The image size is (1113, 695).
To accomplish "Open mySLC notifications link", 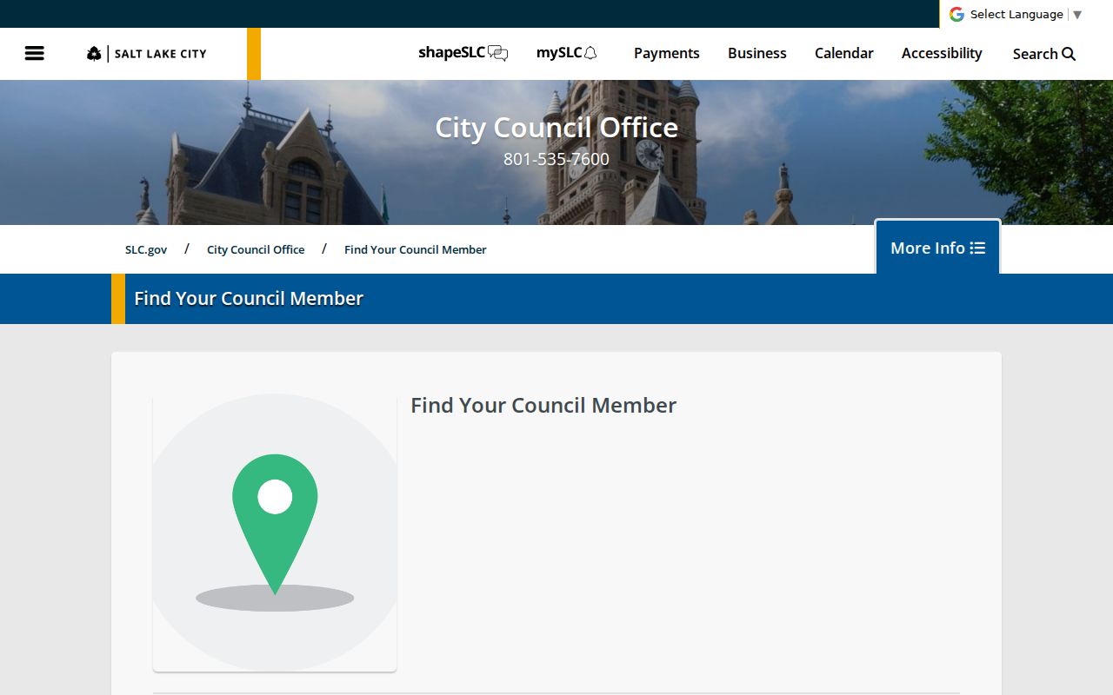I will point(566,53).
